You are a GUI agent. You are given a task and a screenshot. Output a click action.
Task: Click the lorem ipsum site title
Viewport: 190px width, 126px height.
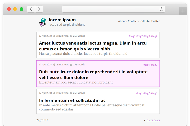pyautogui.click(x=62, y=20)
